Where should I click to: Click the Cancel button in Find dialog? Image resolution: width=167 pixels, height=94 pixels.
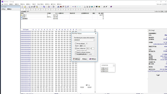pyautogui.click(x=85, y=59)
